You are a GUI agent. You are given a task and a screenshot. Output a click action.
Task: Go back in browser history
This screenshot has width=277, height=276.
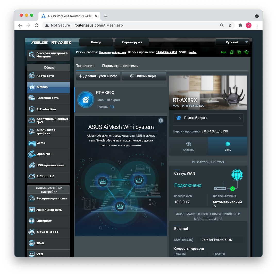pyautogui.click(x=20, y=25)
